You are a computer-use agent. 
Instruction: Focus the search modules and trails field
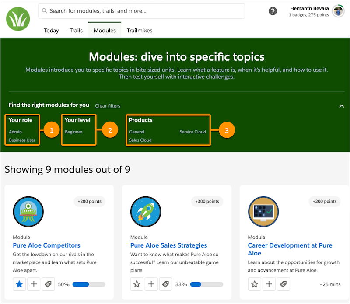tap(141, 11)
